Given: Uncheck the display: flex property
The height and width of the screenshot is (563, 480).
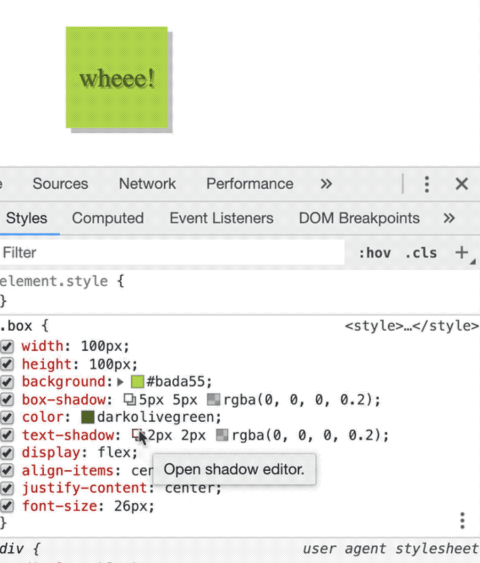Looking at the screenshot, I should (6, 453).
